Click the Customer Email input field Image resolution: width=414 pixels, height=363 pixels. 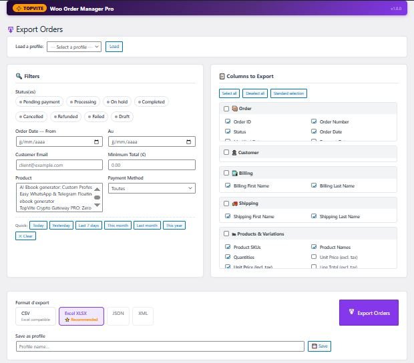pos(59,165)
